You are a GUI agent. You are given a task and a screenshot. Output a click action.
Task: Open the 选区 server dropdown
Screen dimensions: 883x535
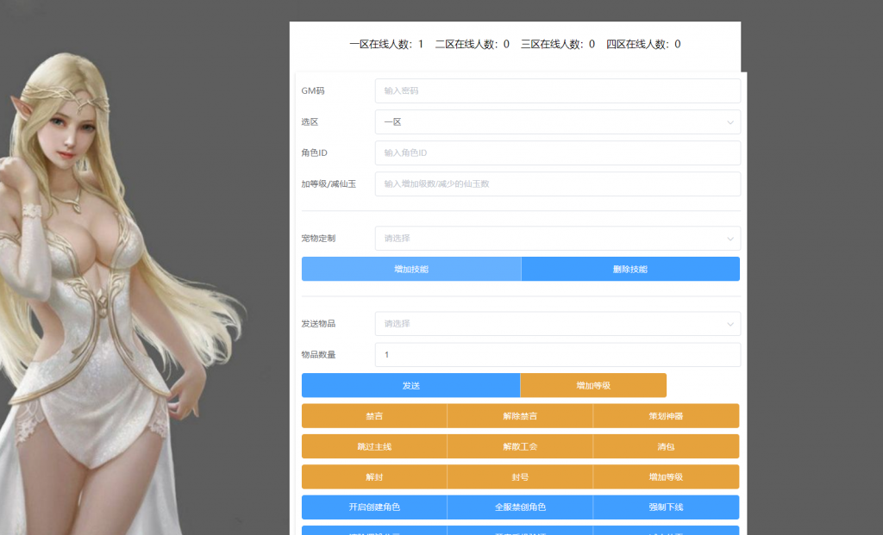click(x=557, y=121)
